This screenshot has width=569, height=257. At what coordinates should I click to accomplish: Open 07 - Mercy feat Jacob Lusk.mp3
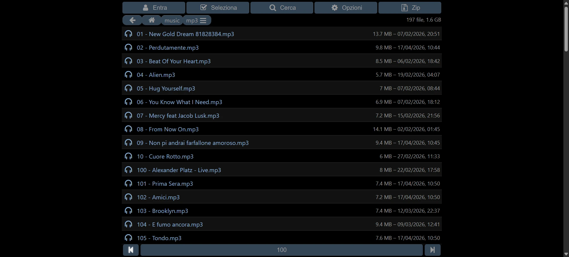coord(178,116)
